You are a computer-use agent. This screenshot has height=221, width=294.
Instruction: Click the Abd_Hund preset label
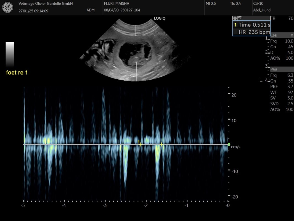pyautogui.click(x=262, y=10)
